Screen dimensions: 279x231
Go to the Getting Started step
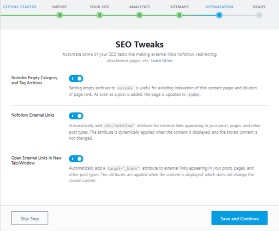19,7
